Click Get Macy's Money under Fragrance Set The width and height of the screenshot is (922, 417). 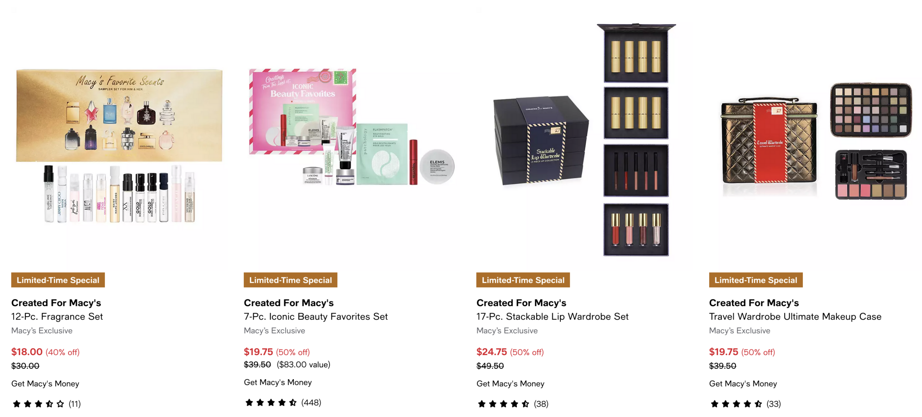point(45,383)
